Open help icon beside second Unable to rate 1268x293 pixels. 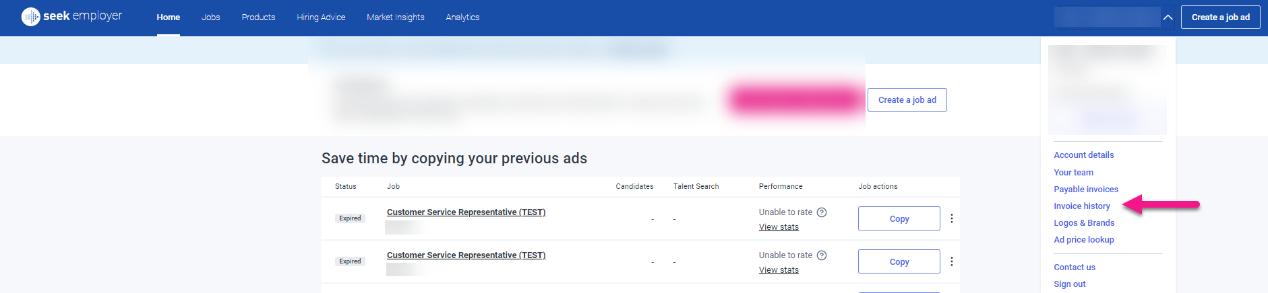[x=822, y=255]
